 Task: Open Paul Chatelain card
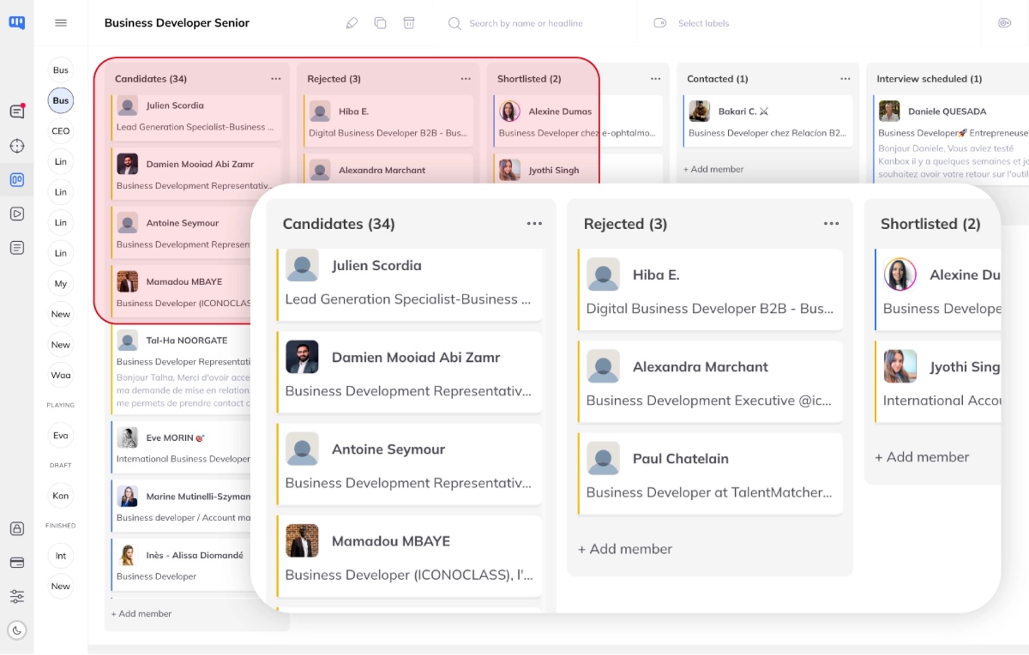point(711,474)
